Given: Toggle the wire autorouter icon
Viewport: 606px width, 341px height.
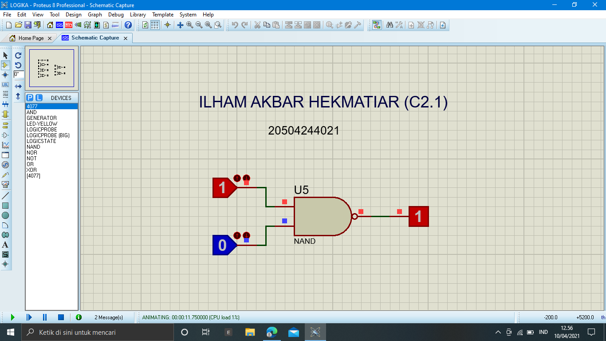Looking at the screenshot, I should click(377, 25).
